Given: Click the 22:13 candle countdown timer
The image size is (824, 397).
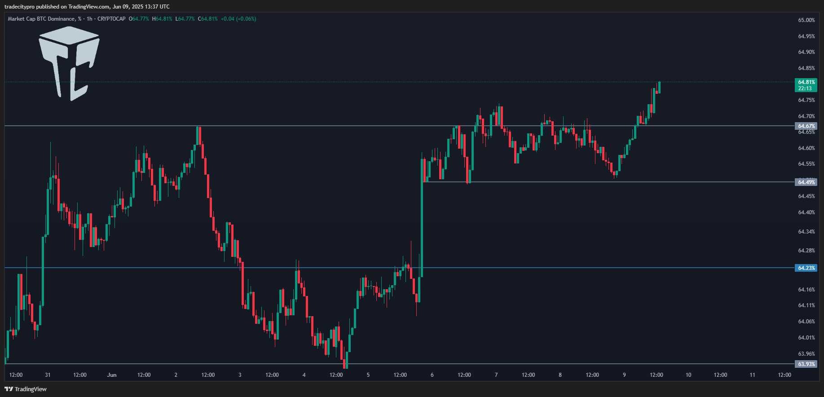Looking at the screenshot, I should coord(806,88).
